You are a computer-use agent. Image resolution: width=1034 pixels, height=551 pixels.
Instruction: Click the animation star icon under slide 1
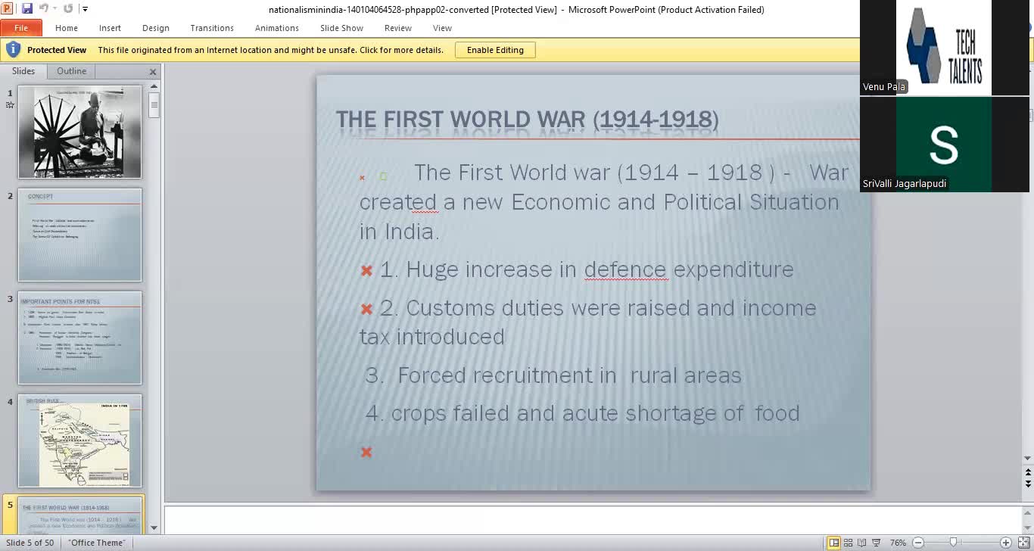[x=10, y=105]
